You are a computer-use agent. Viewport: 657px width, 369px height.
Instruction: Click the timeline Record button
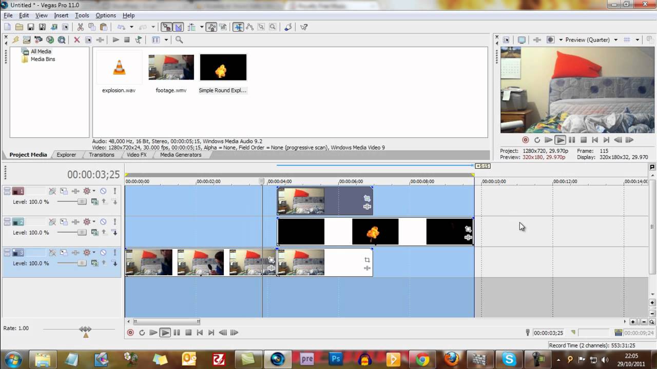130,333
